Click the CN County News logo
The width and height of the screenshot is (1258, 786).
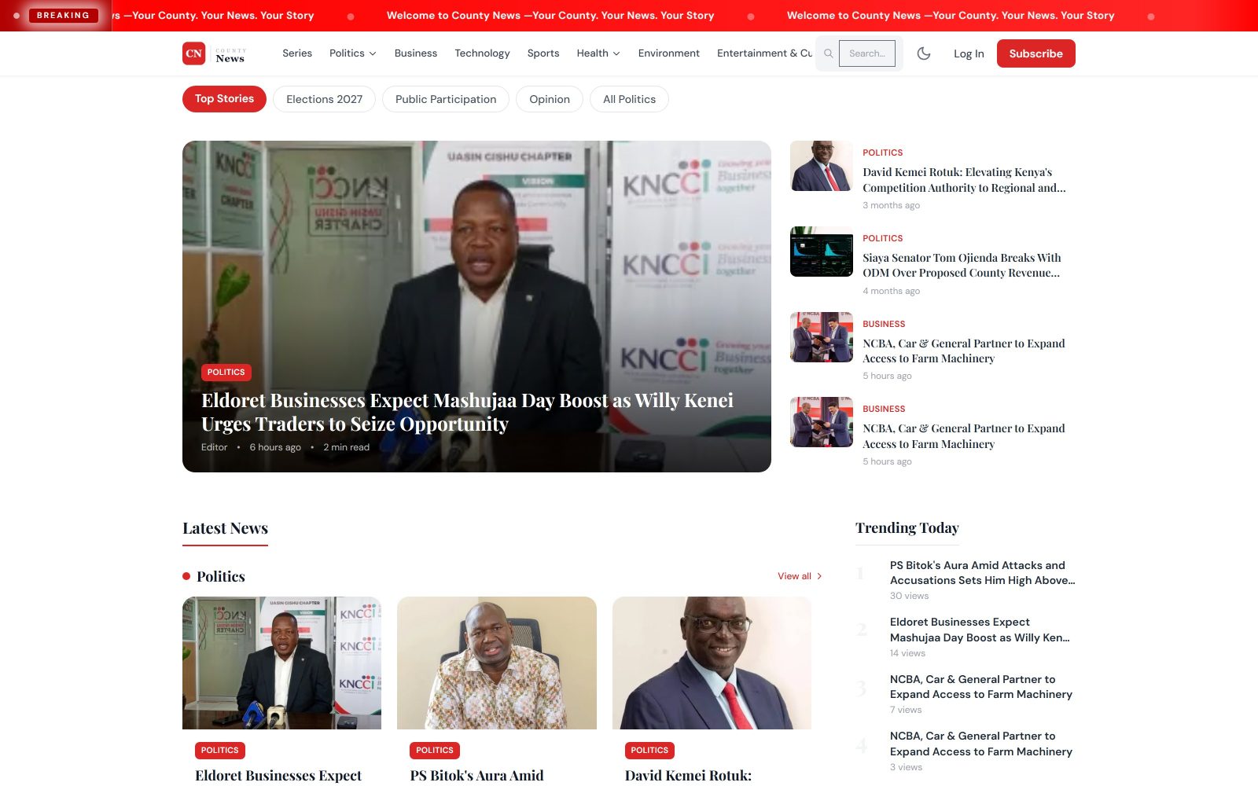214,53
